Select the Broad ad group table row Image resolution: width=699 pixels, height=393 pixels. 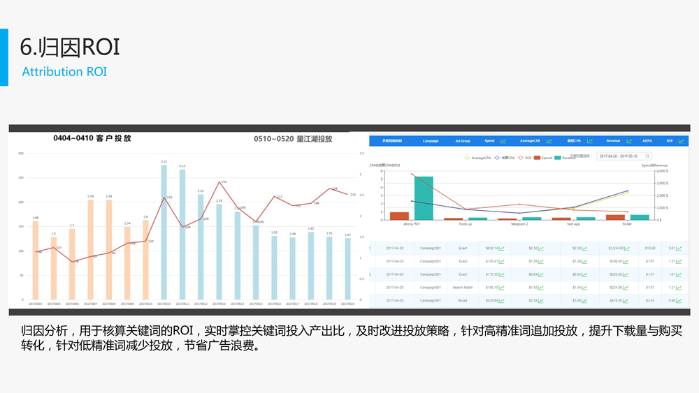(x=463, y=301)
